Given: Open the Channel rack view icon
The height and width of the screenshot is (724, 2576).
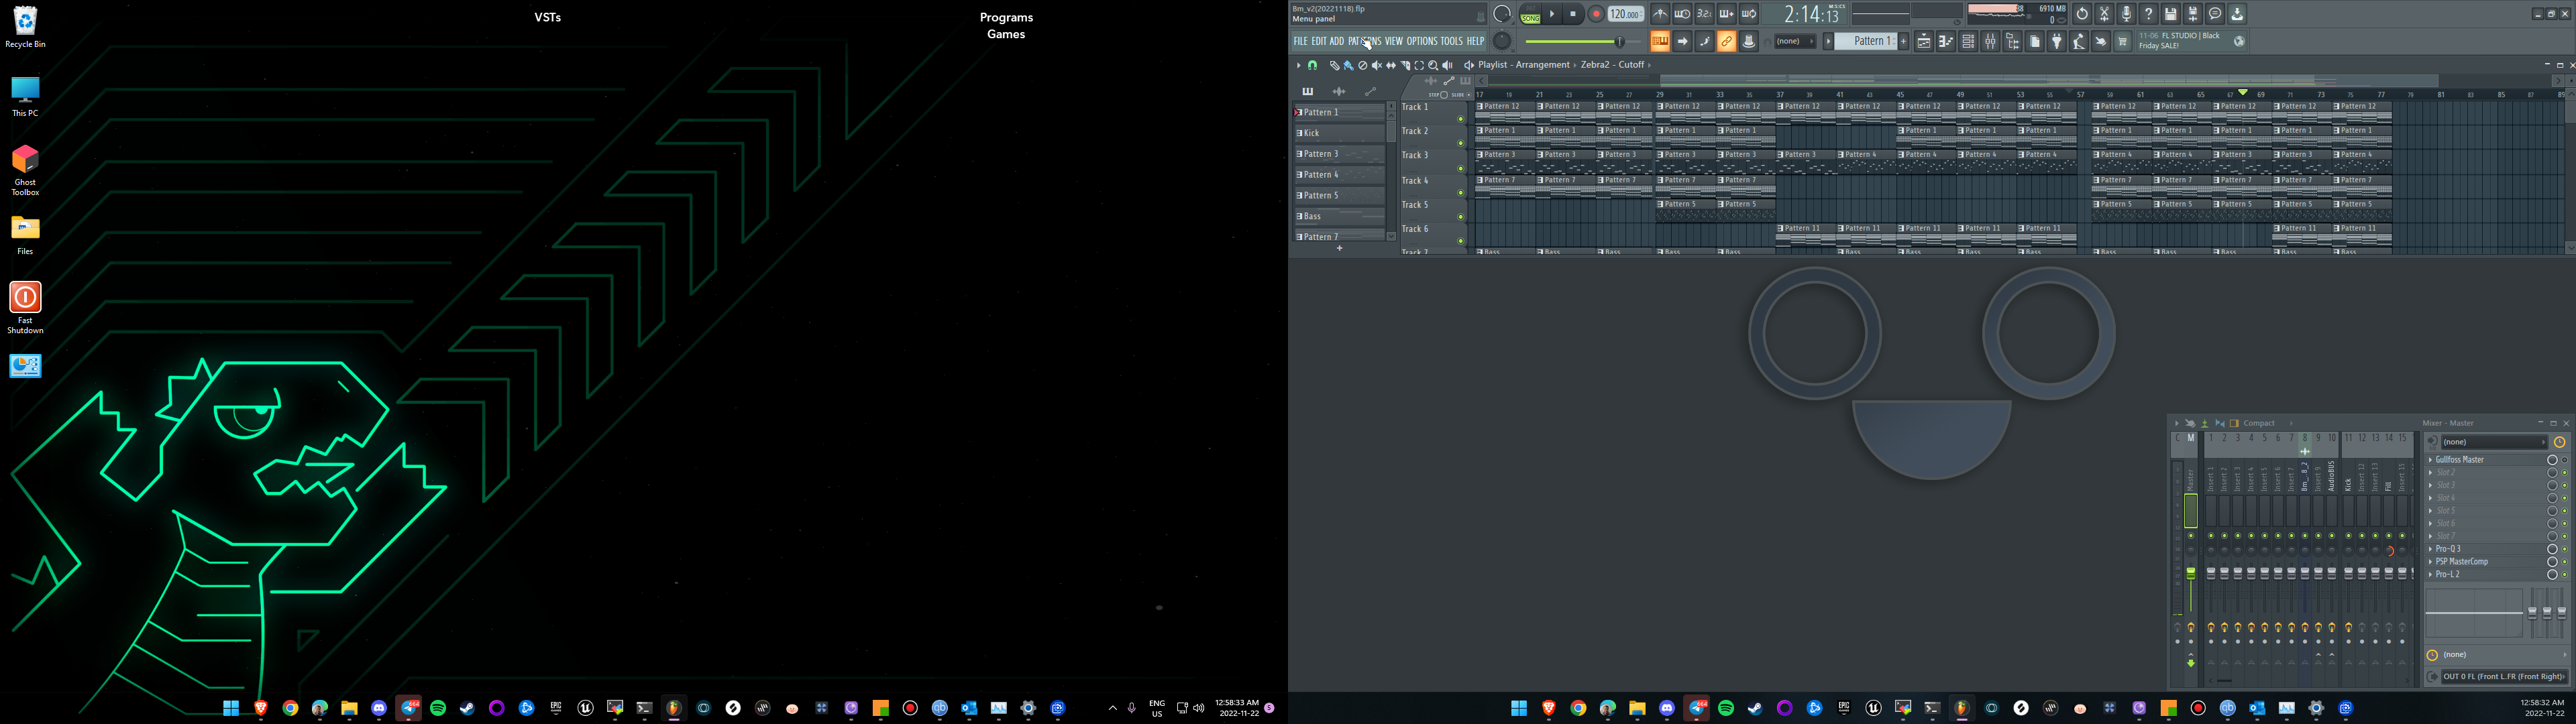Looking at the screenshot, I should pos(1968,41).
